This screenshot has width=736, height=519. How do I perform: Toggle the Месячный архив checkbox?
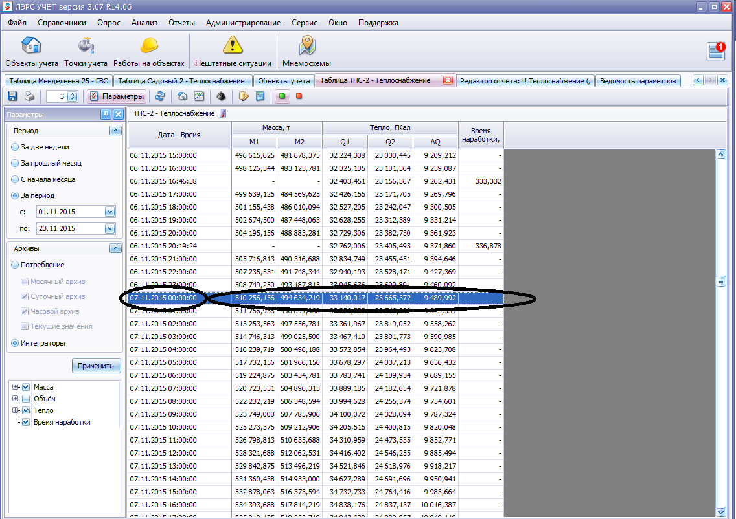[x=25, y=282]
